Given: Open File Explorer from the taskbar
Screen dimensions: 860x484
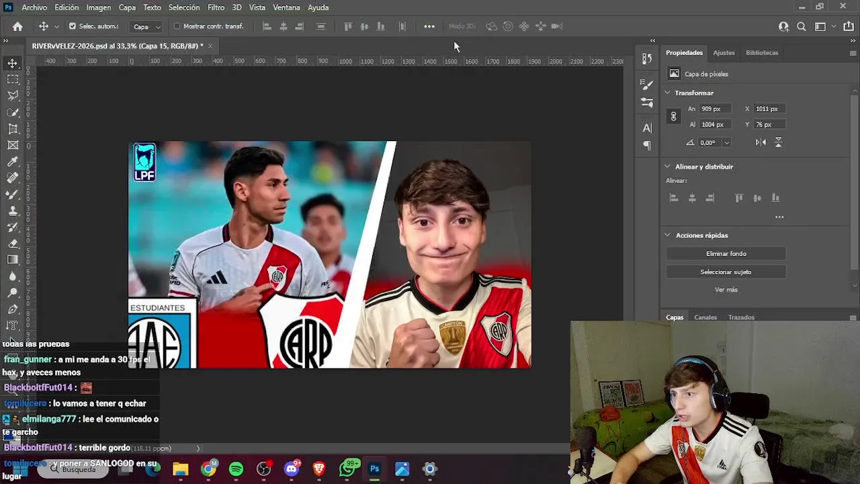Looking at the screenshot, I should click(180, 469).
